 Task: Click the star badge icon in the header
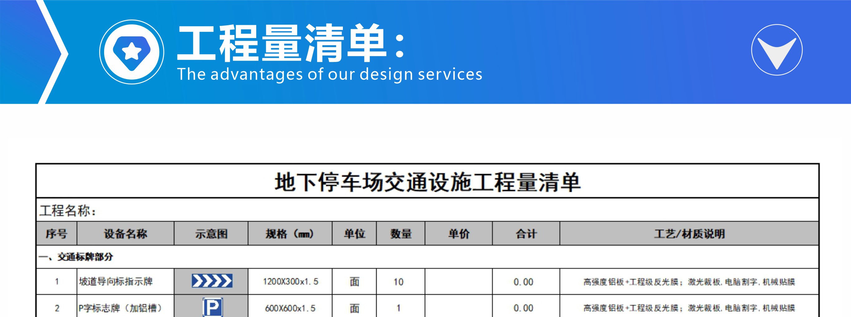[x=132, y=52]
